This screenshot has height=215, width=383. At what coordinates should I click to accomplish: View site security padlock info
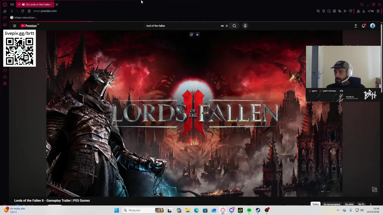click(29, 11)
